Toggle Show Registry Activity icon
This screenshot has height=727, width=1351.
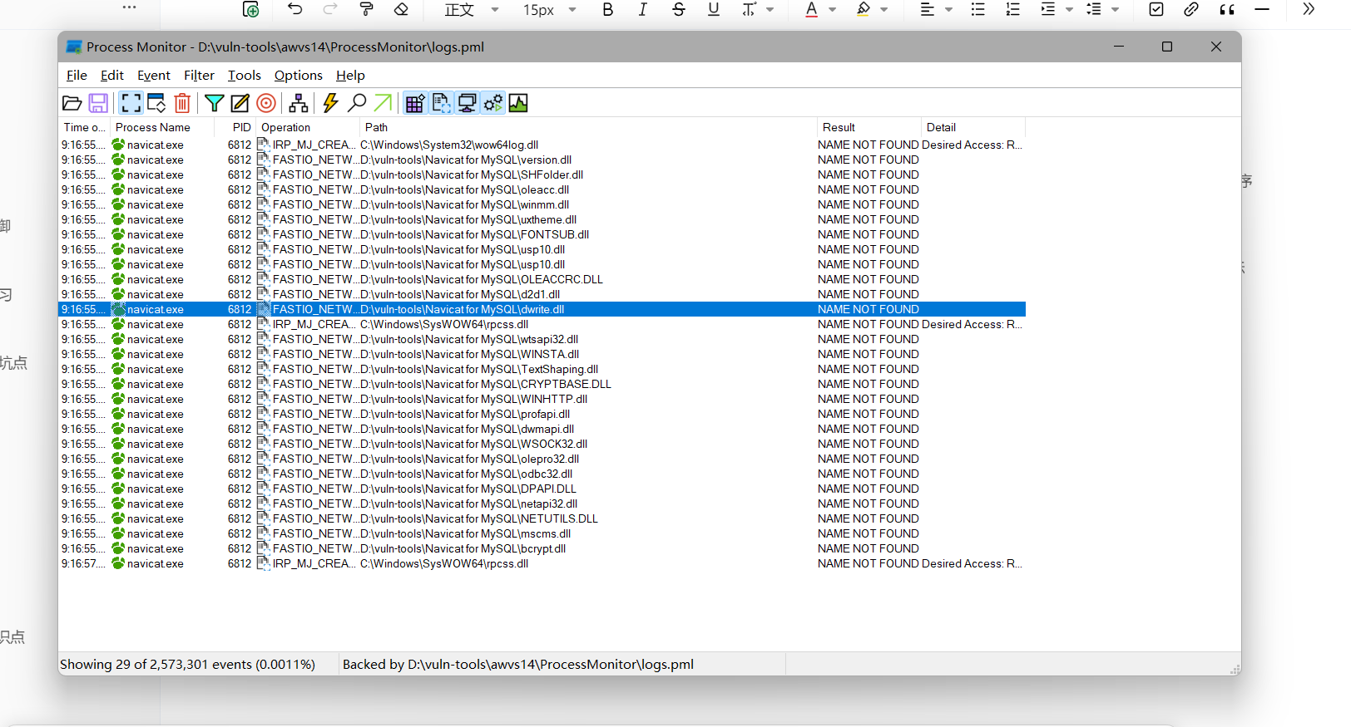tap(415, 103)
